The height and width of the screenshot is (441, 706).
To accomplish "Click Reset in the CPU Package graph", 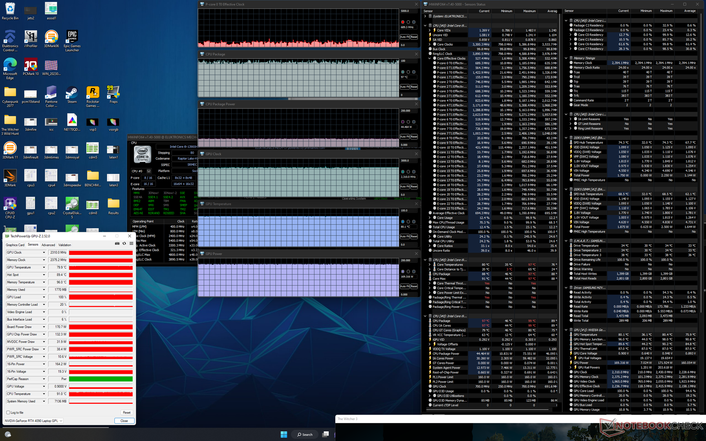I will tap(414, 87).
